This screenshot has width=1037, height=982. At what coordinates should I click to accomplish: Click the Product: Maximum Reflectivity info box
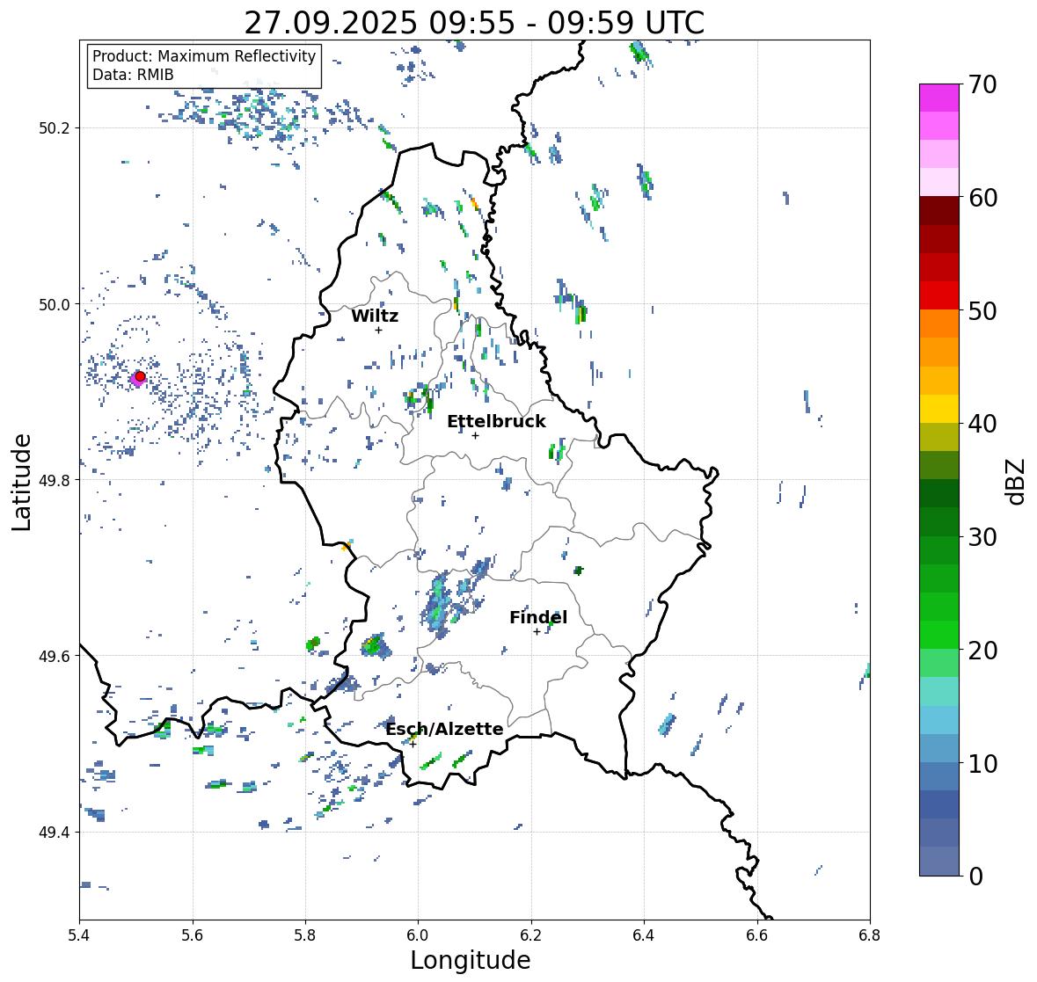[x=204, y=65]
